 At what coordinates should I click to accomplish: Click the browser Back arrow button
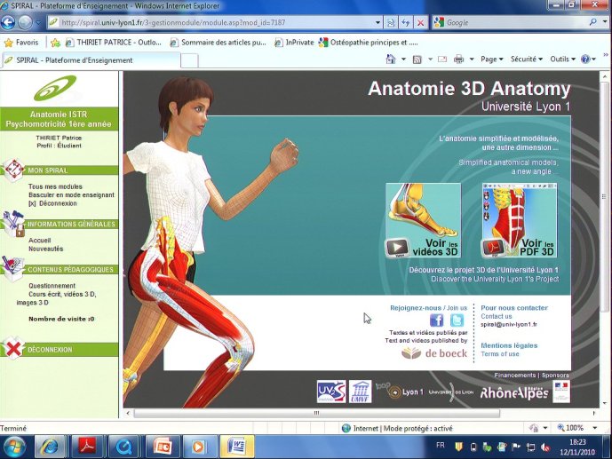click(x=8, y=22)
